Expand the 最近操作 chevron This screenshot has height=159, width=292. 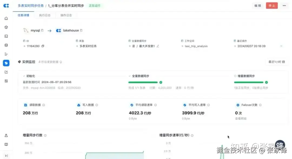click(281, 46)
